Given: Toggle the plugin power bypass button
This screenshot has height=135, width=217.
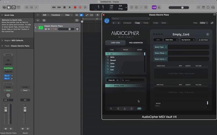Looking at the screenshot, I should 107,21.
